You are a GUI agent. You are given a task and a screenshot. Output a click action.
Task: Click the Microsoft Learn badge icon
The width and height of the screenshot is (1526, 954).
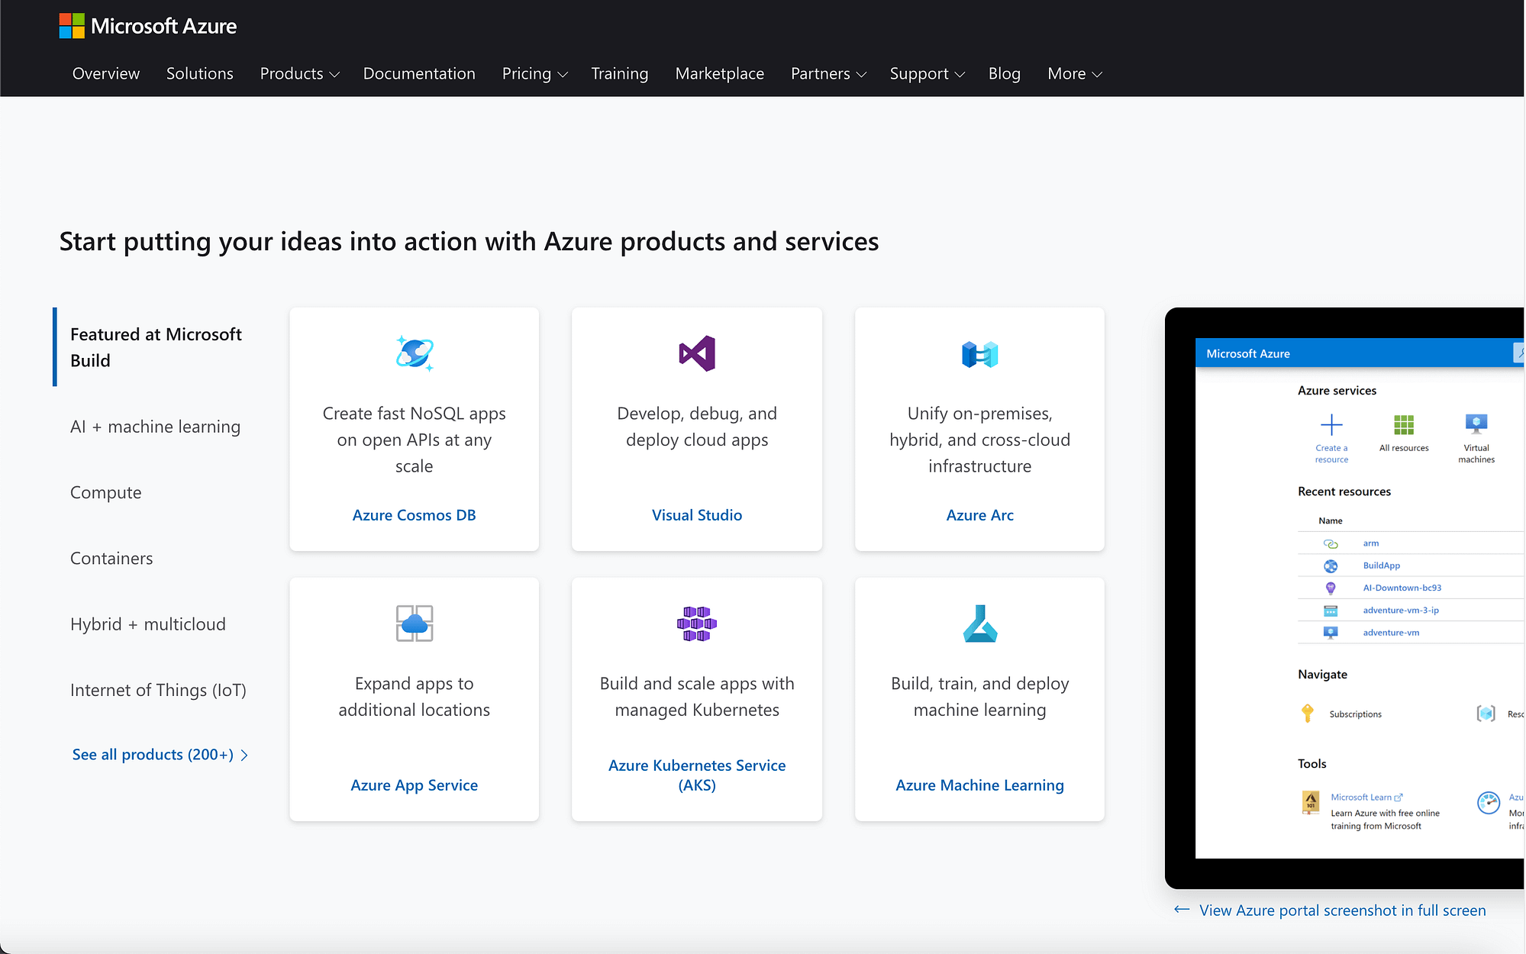tap(1311, 803)
